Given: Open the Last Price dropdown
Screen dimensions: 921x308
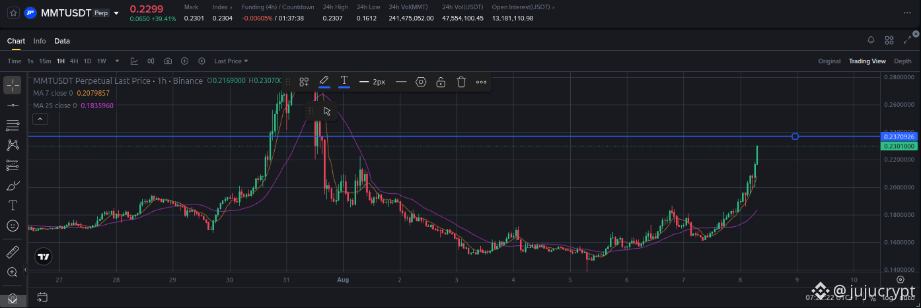Looking at the screenshot, I should (231, 61).
